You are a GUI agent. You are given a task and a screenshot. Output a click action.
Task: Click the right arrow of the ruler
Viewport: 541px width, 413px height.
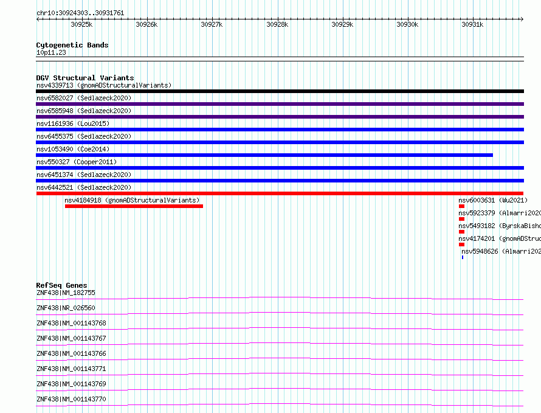click(522, 19)
